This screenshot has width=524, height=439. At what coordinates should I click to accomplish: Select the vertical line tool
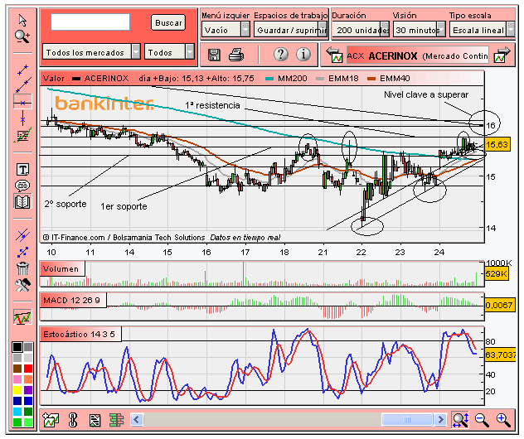pos(22,118)
